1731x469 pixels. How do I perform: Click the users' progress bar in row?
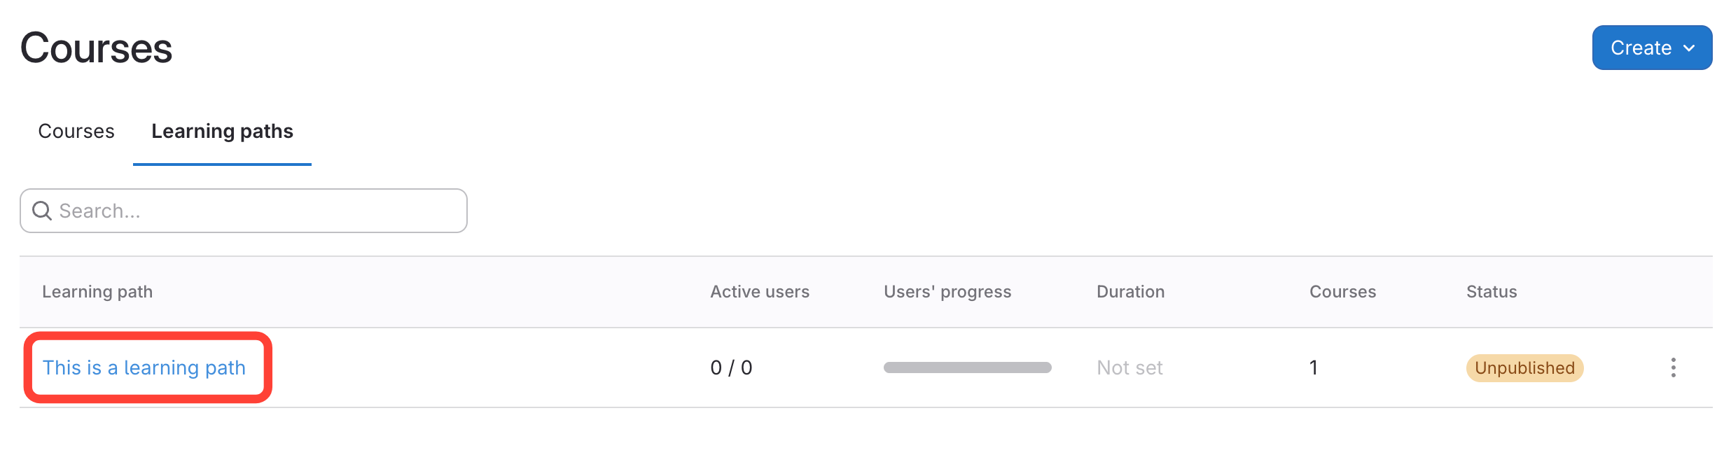(967, 367)
